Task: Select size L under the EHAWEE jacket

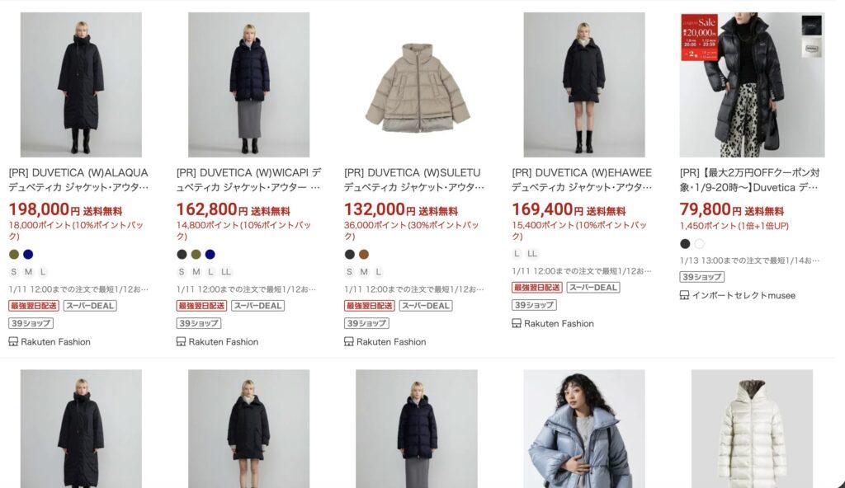Action: pos(517,254)
